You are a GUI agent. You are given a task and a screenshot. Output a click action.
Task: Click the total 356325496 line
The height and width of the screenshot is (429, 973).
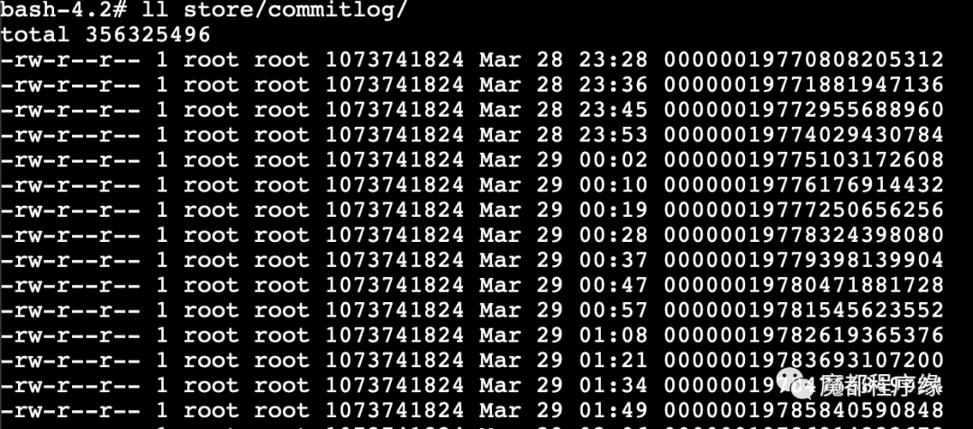105,34
